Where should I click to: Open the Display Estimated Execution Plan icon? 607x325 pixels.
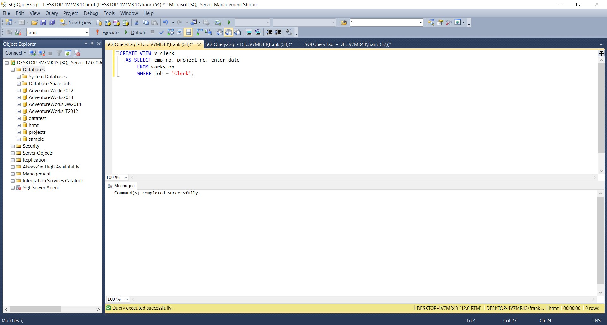171,32
